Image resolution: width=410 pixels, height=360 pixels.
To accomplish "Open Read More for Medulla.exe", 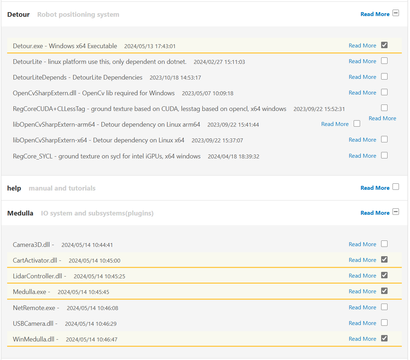I will point(362,291).
